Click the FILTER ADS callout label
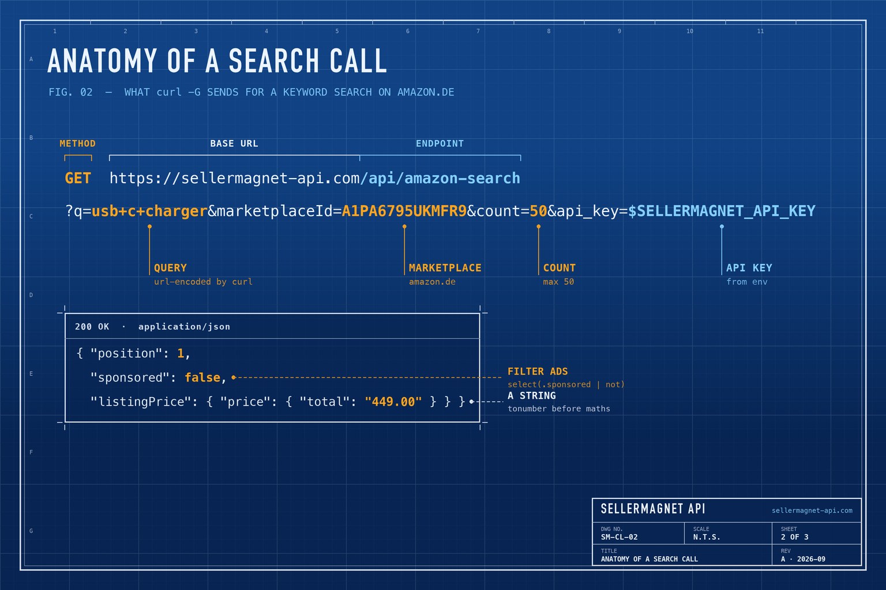Screen dimensions: 886x590 click(x=538, y=372)
